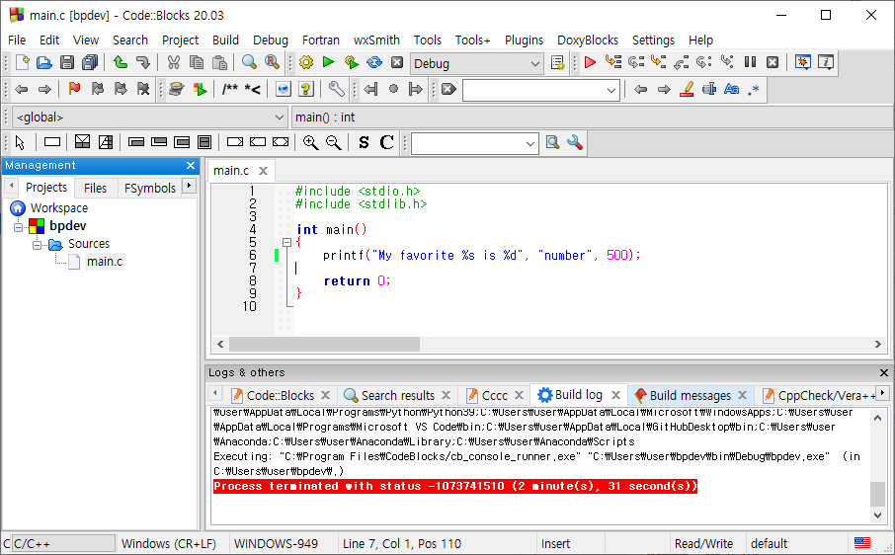Zoom out of the editor
This screenshot has height=555, width=895.
333,142
